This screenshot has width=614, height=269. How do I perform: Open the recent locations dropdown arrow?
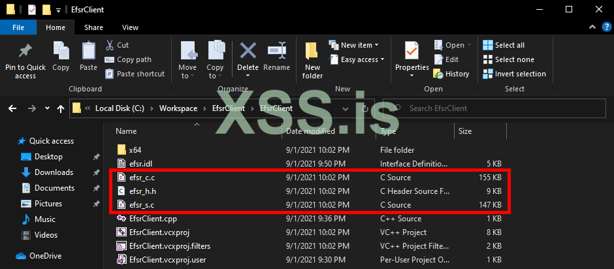[x=48, y=108]
